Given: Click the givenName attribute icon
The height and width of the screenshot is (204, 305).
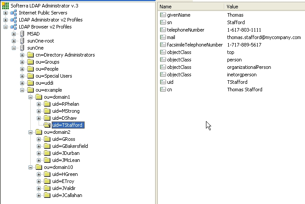Looking at the screenshot, I should pos(163,15).
